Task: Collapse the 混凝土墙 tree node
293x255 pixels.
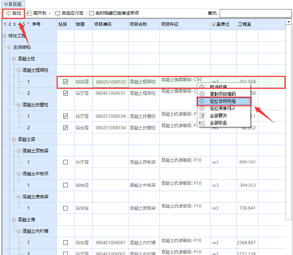Action: coord(14,220)
